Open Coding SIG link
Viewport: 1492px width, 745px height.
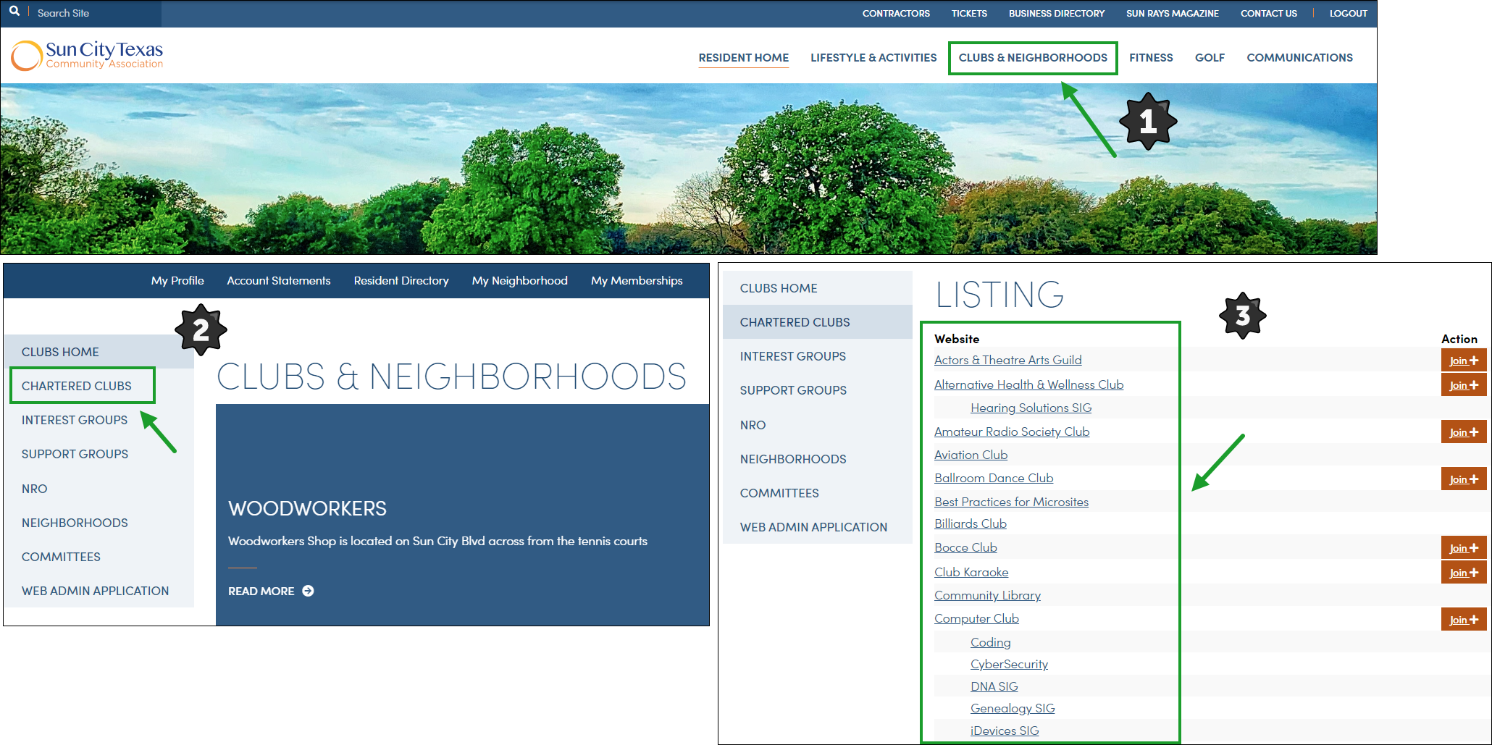990,642
